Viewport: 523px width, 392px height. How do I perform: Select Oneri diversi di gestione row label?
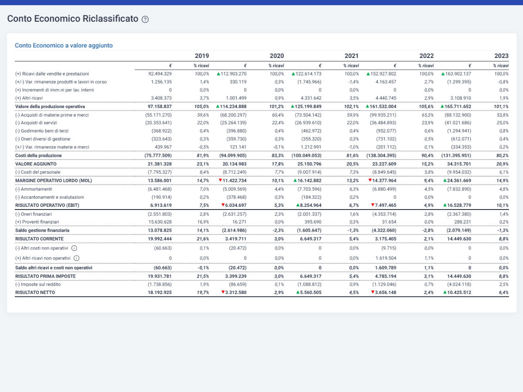(42, 139)
